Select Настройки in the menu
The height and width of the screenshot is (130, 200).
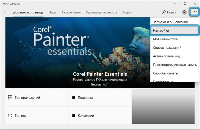click(174, 30)
